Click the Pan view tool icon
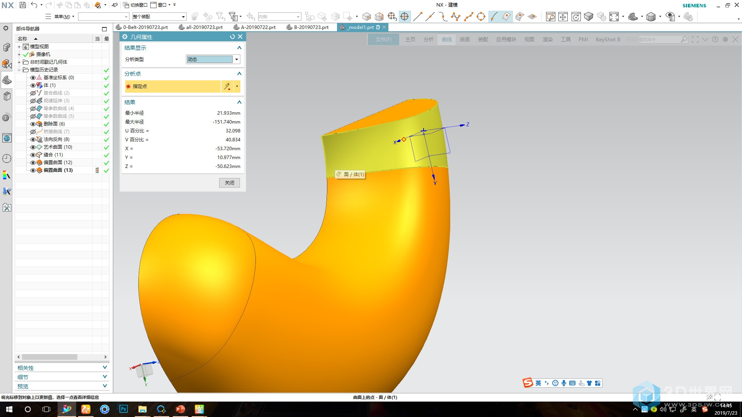742x417 pixels. click(563, 17)
